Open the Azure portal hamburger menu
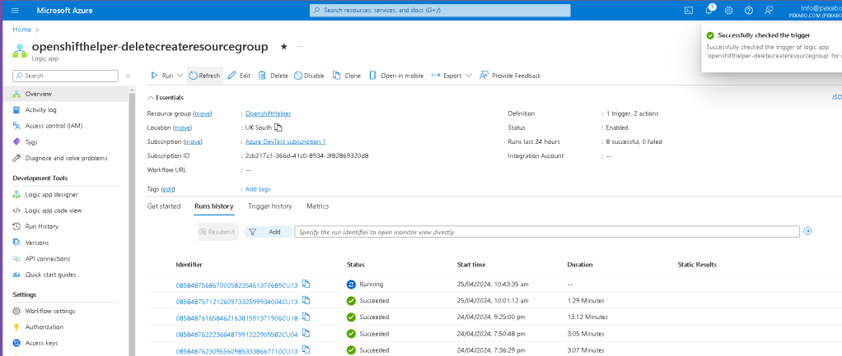The height and width of the screenshot is (356, 842). (x=15, y=10)
